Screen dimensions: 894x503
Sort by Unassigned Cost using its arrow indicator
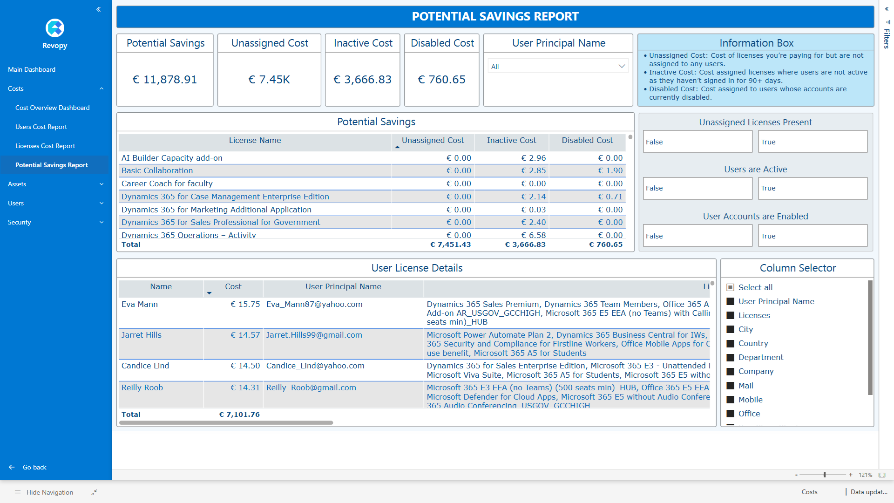point(397,147)
